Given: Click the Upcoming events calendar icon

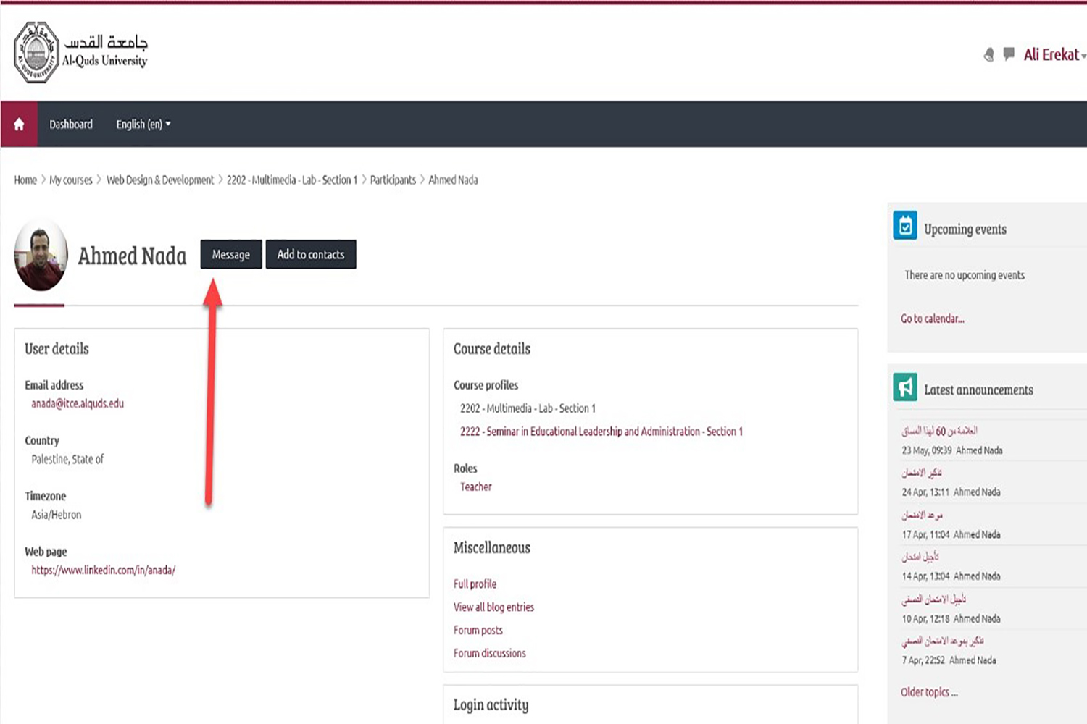Looking at the screenshot, I should pos(905,226).
